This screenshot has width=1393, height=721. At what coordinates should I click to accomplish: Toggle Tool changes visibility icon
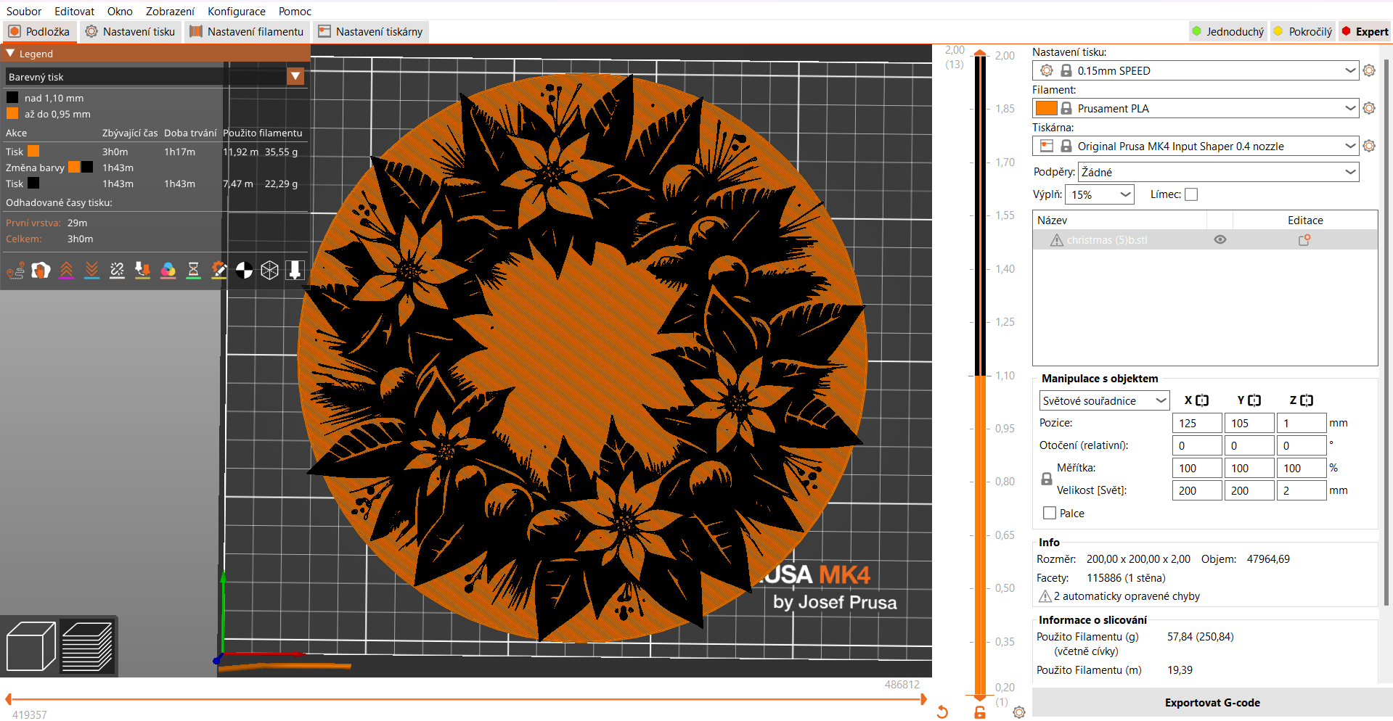point(142,271)
